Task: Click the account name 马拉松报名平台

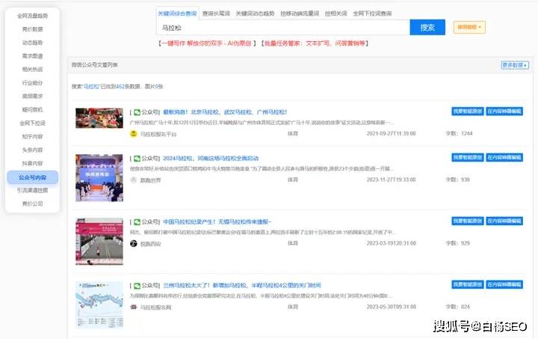Action: (158, 134)
